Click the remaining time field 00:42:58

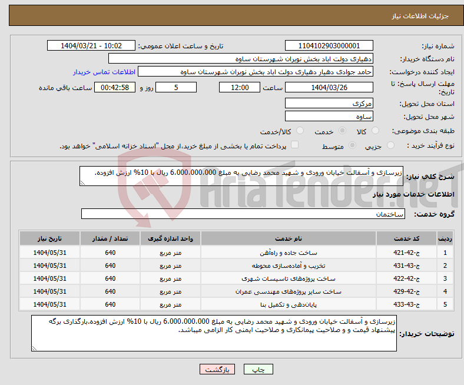coord(115,87)
